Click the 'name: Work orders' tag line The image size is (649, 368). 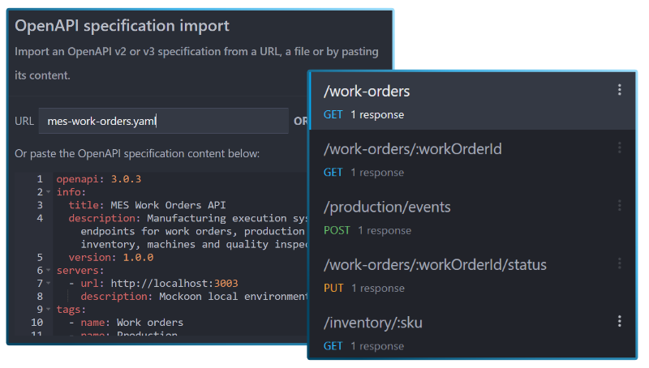pos(126,322)
